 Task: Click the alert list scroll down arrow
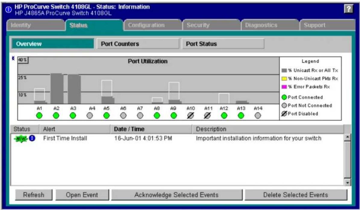click(x=347, y=183)
